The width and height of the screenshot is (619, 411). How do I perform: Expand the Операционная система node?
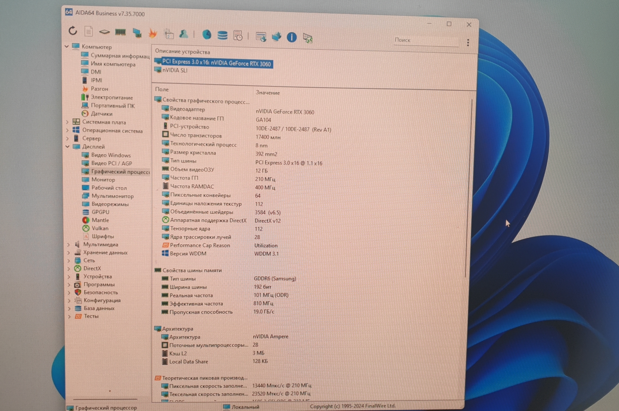[x=67, y=130]
